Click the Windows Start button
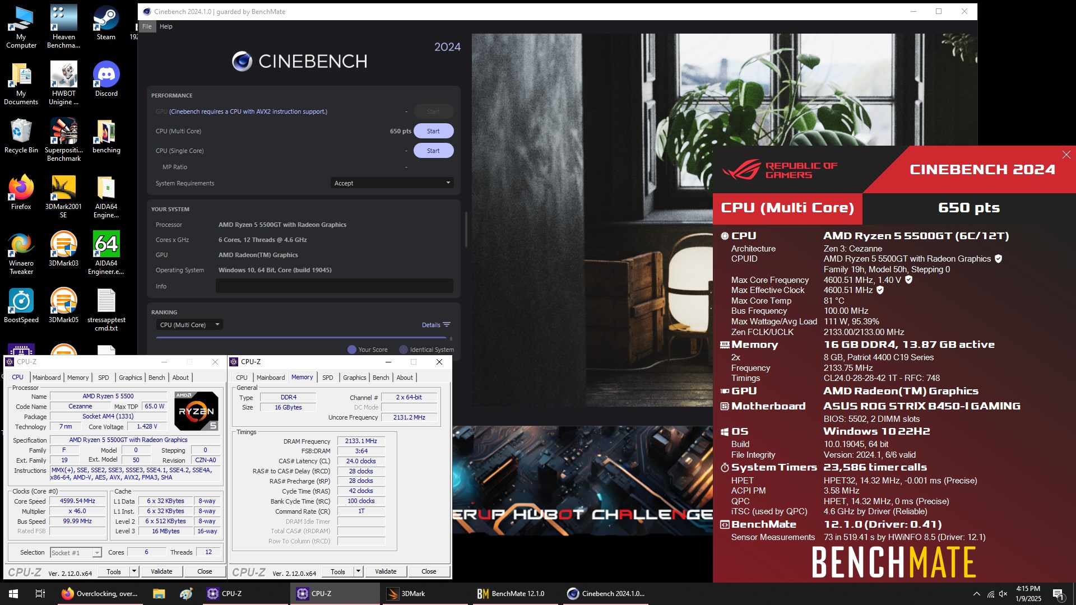1076x605 pixels. [x=13, y=594]
